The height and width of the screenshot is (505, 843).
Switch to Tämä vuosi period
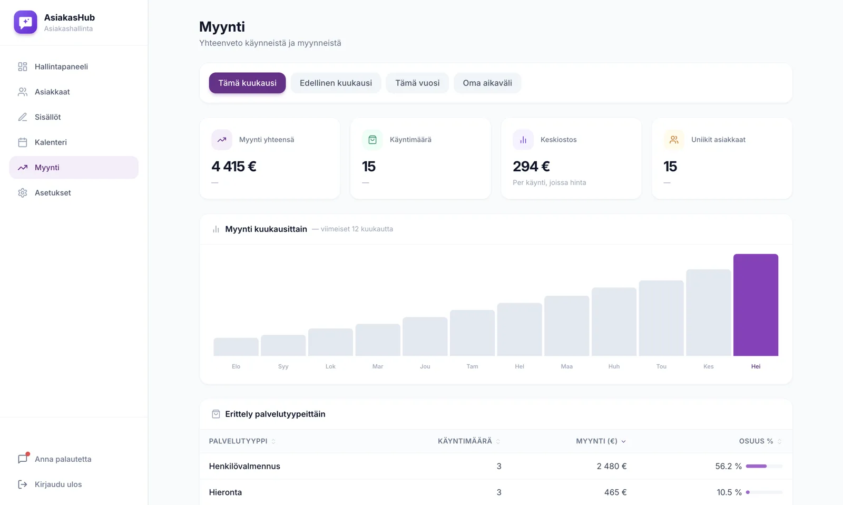(417, 83)
